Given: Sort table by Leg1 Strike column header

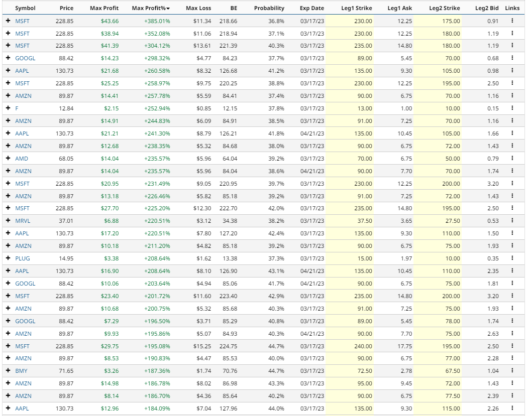Looking at the screenshot, I should click(x=357, y=8).
